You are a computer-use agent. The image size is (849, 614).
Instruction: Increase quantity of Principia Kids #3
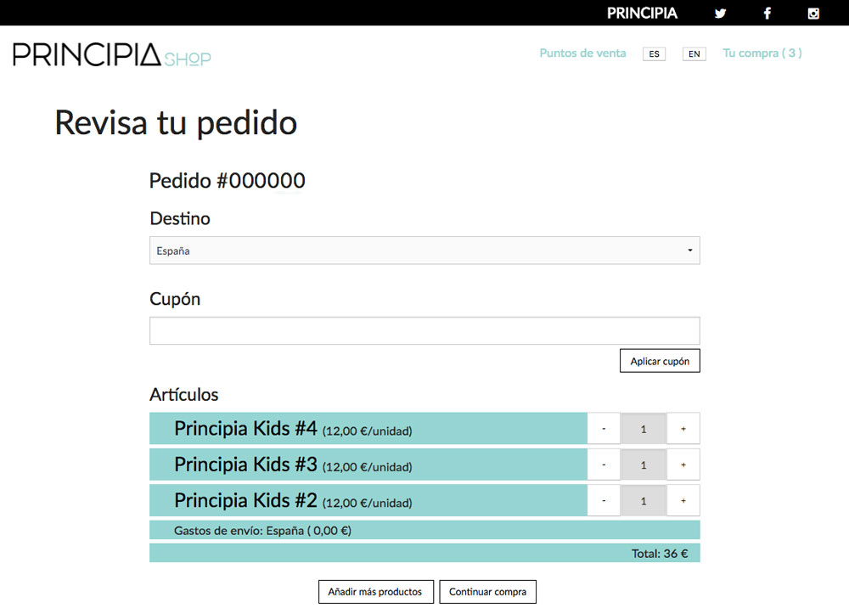tap(683, 465)
